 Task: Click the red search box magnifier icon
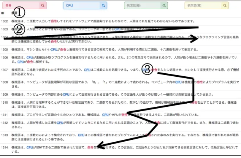click(x=43, y=6)
